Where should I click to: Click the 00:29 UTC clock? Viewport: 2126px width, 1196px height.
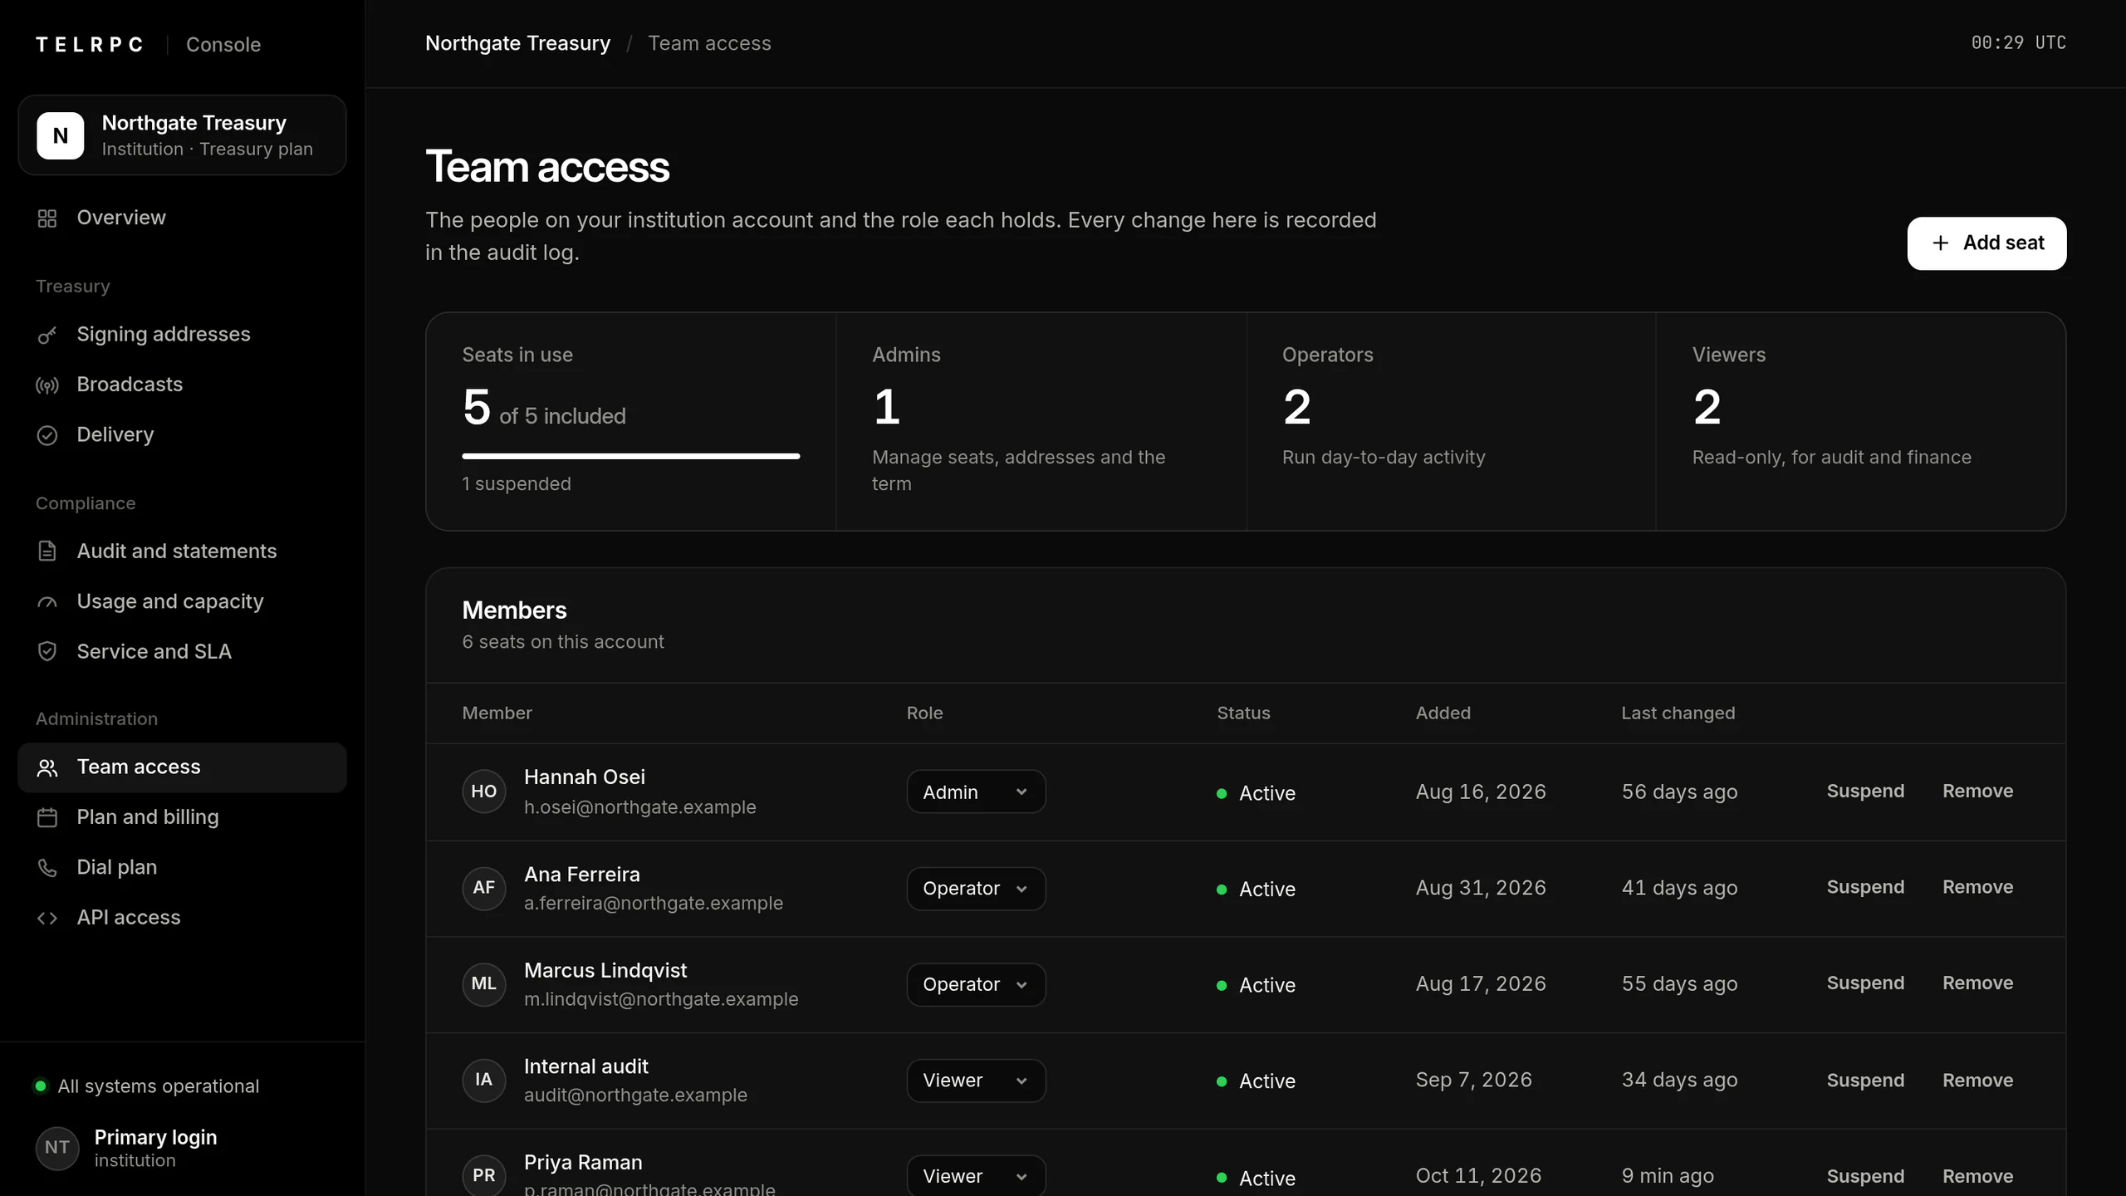[x=2018, y=43]
